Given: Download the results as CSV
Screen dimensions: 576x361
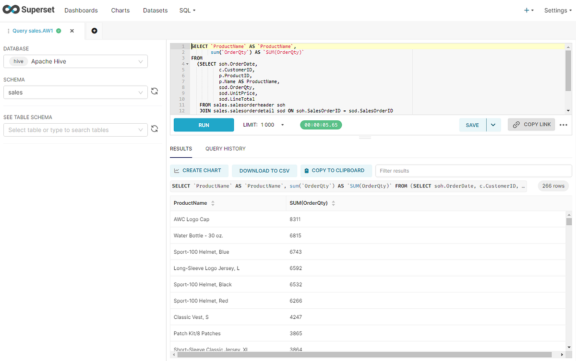Looking at the screenshot, I should (264, 170).
